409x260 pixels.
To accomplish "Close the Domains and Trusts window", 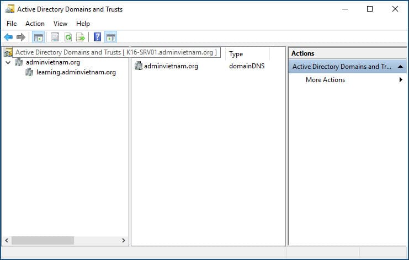I will pyautogui.click(x=395, y=9).
